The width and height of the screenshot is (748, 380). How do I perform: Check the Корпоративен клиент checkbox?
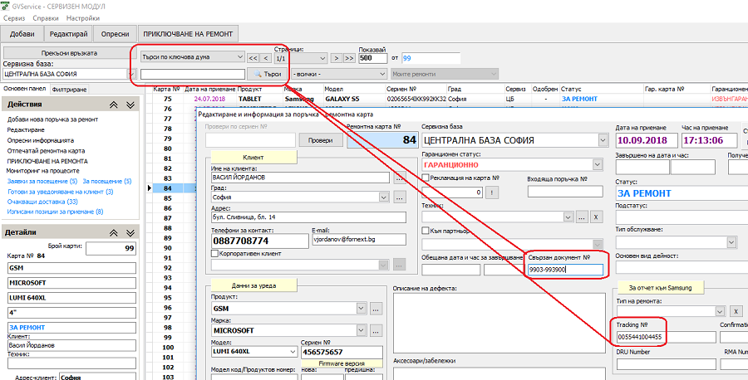tap(214, 254)
